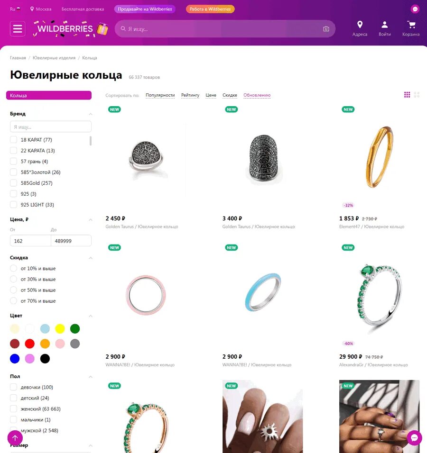427x453 pixels.
Task: Click the Продавайте на Wildberries button
Action: [x=145, y=9]
